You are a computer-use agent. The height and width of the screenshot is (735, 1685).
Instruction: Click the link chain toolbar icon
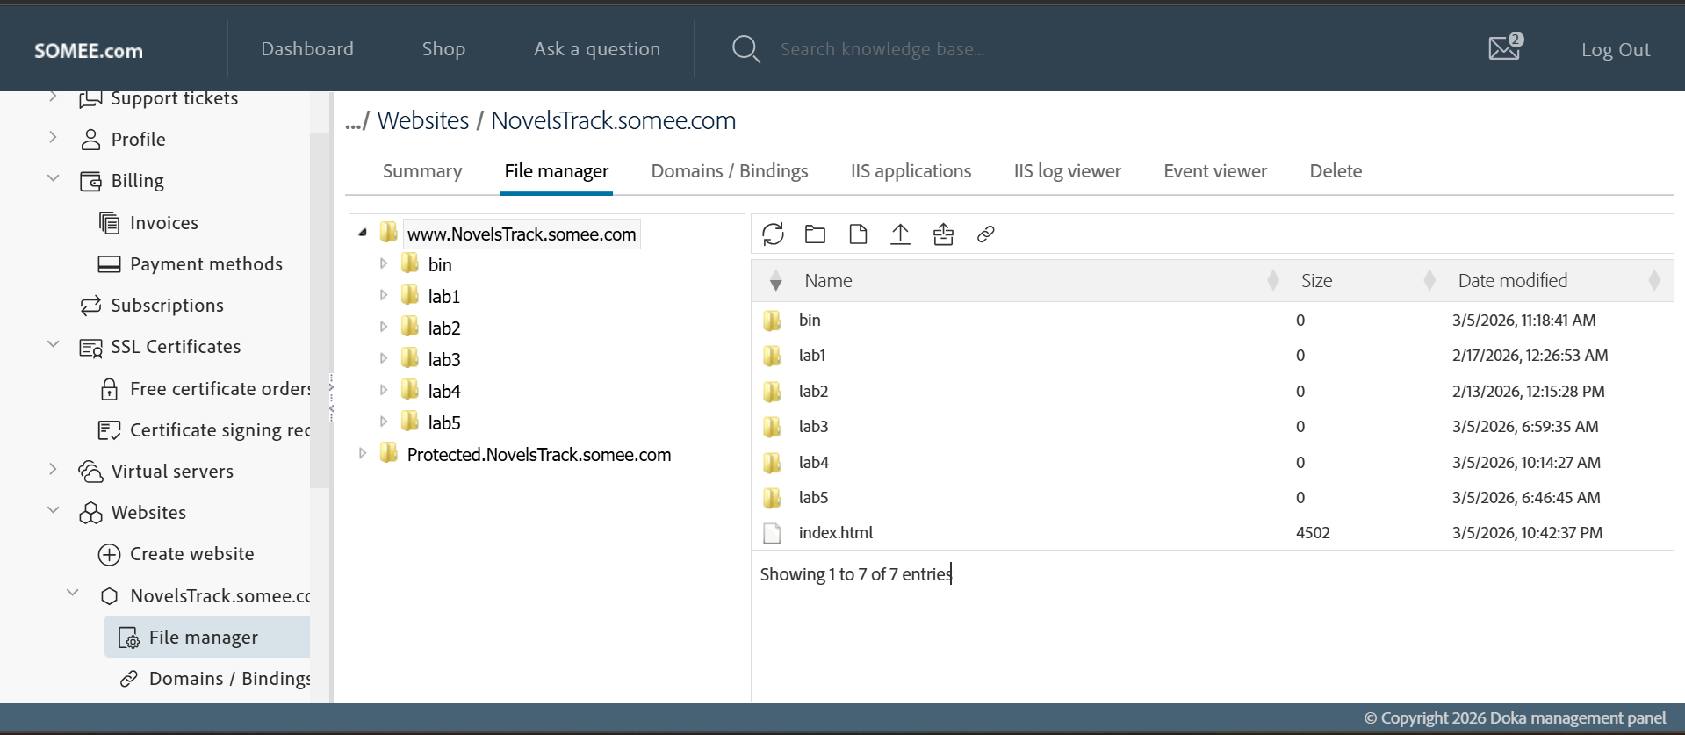point(985,234)
